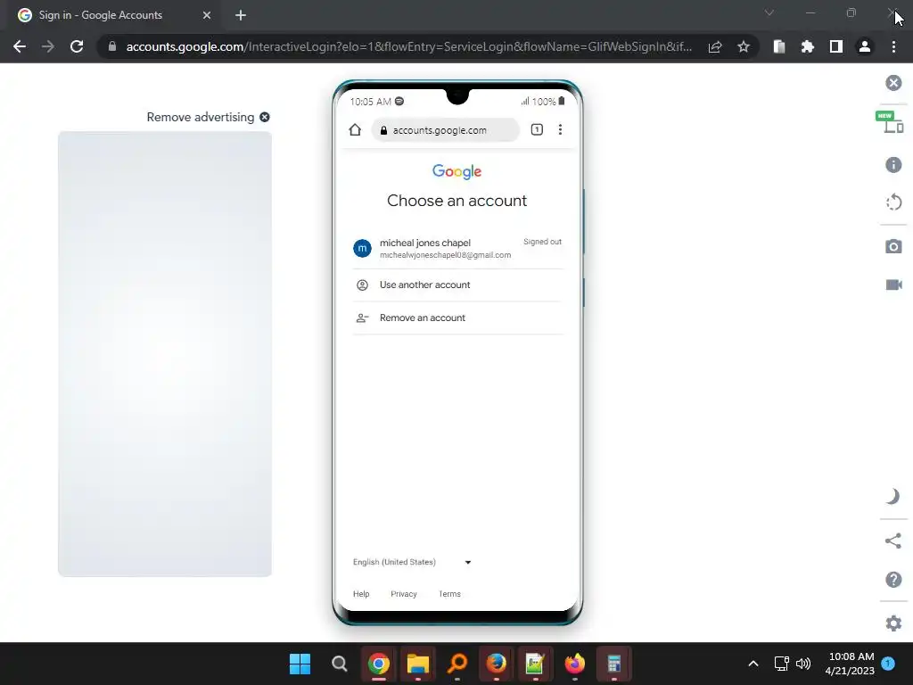This screenshot has width=913, height=685.
Task: Click the phone's accounts.google.com address bar
Action: (x=446, y=130)
